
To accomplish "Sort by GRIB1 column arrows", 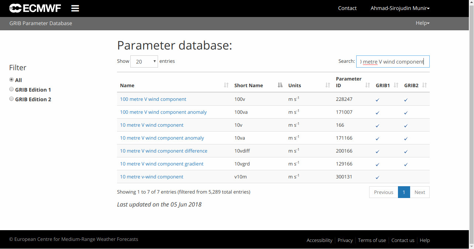I will (396, 85).
